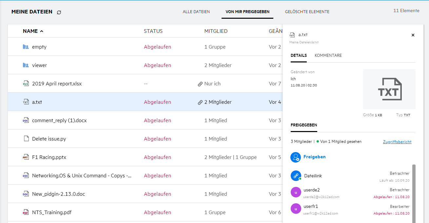Click the shared folder icon for empty
The height and width of the screenshot is (223, 429).
pyautogui.click(x=26, y=47)
